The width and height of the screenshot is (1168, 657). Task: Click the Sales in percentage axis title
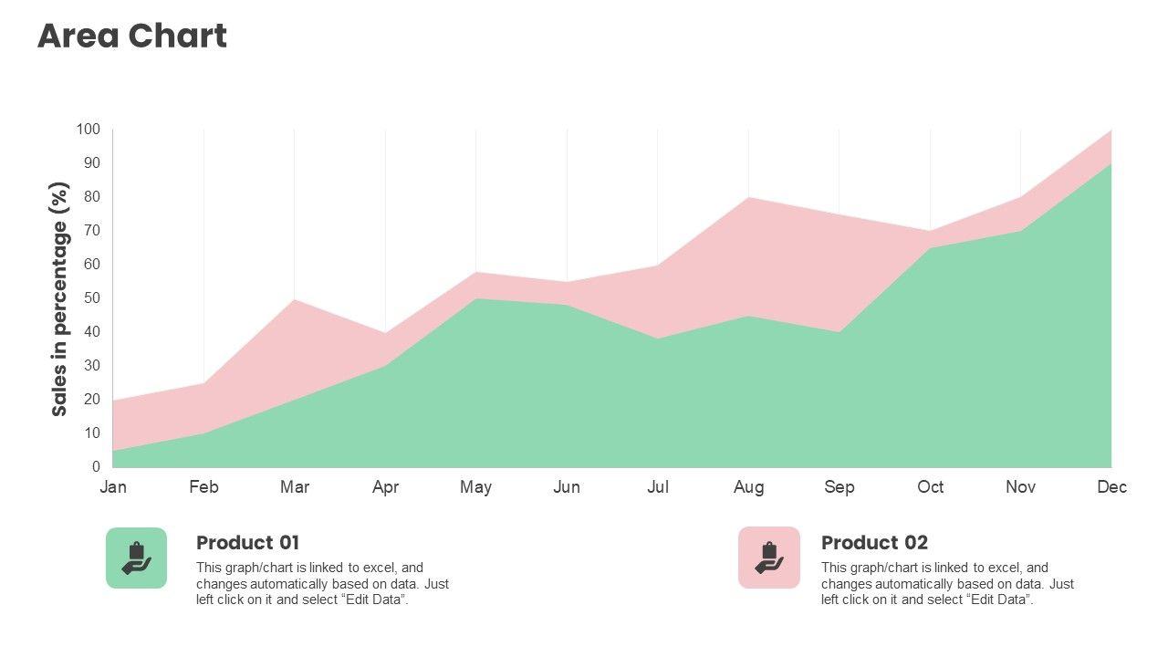pos(60,299)
